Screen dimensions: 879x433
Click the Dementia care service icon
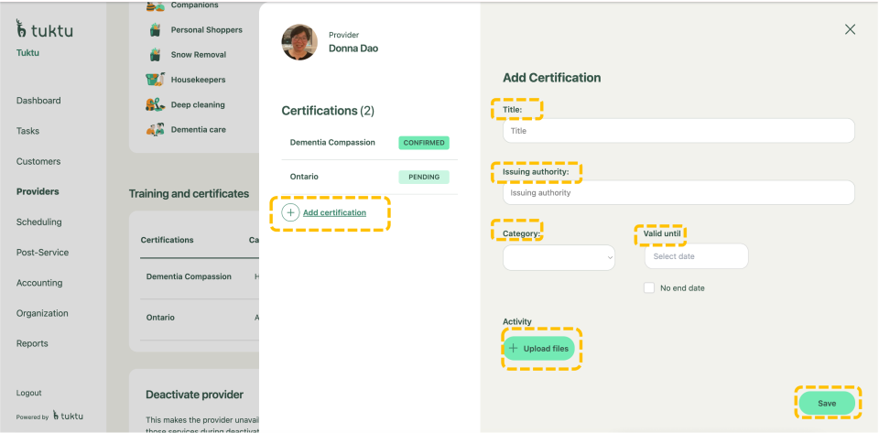[x=156, y=129]
